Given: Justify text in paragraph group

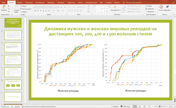Looking at the screenshot, I should pyautogui.click(x=78, y=11).
